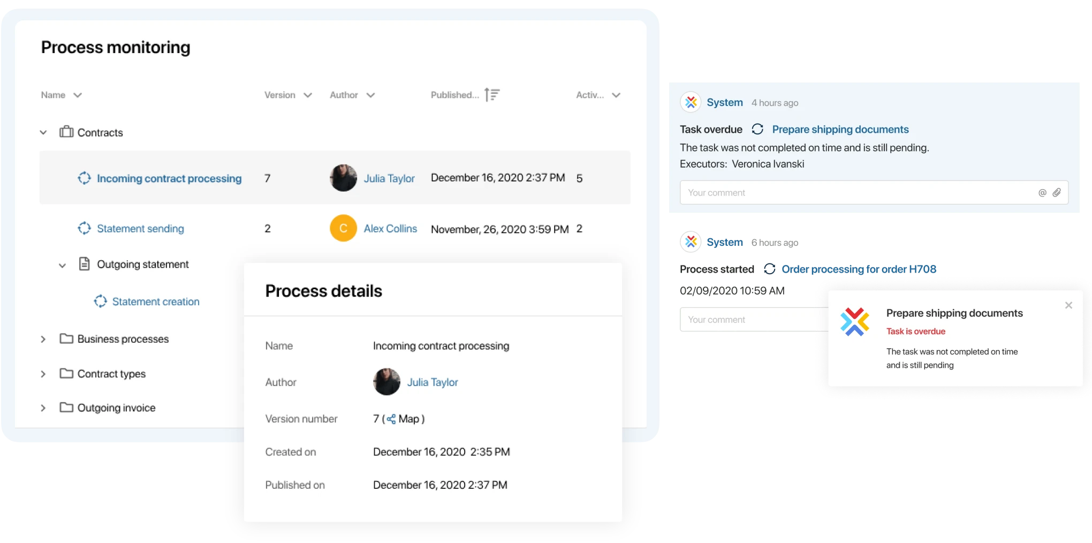
Task: Open the Name column dropdown
Action: pos(78,95)
